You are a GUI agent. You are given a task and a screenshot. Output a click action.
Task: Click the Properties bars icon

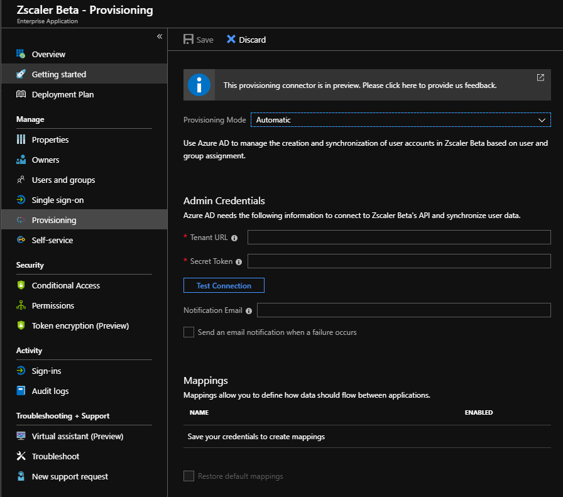coord(21,139)
